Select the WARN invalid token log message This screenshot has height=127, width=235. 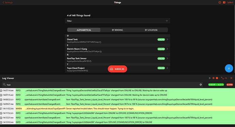[x=100, y=109]
